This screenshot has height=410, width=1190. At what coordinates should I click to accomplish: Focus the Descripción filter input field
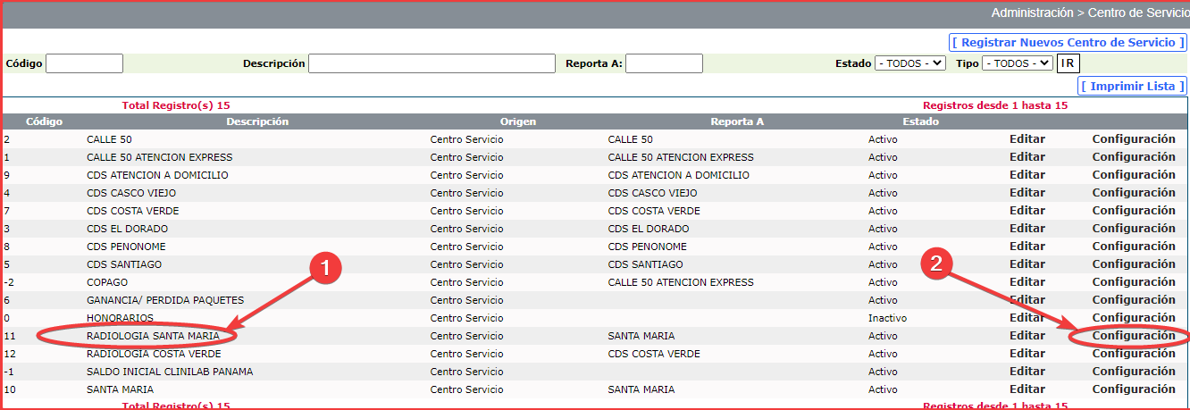pyautogui.click(x=432, y=63)
